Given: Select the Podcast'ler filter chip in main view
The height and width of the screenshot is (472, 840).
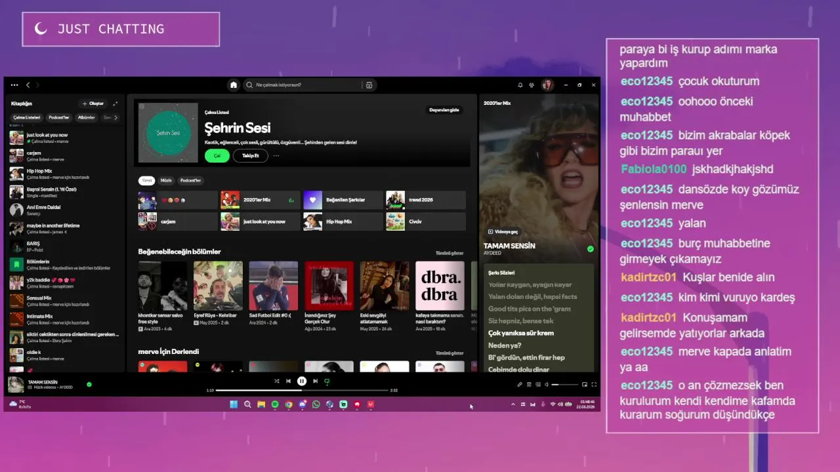Looking at the screenshot, I should (190, 180).
